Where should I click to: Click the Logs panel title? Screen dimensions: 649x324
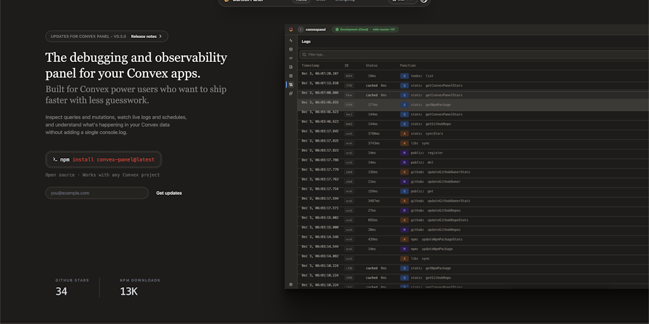tap(306, 41)
